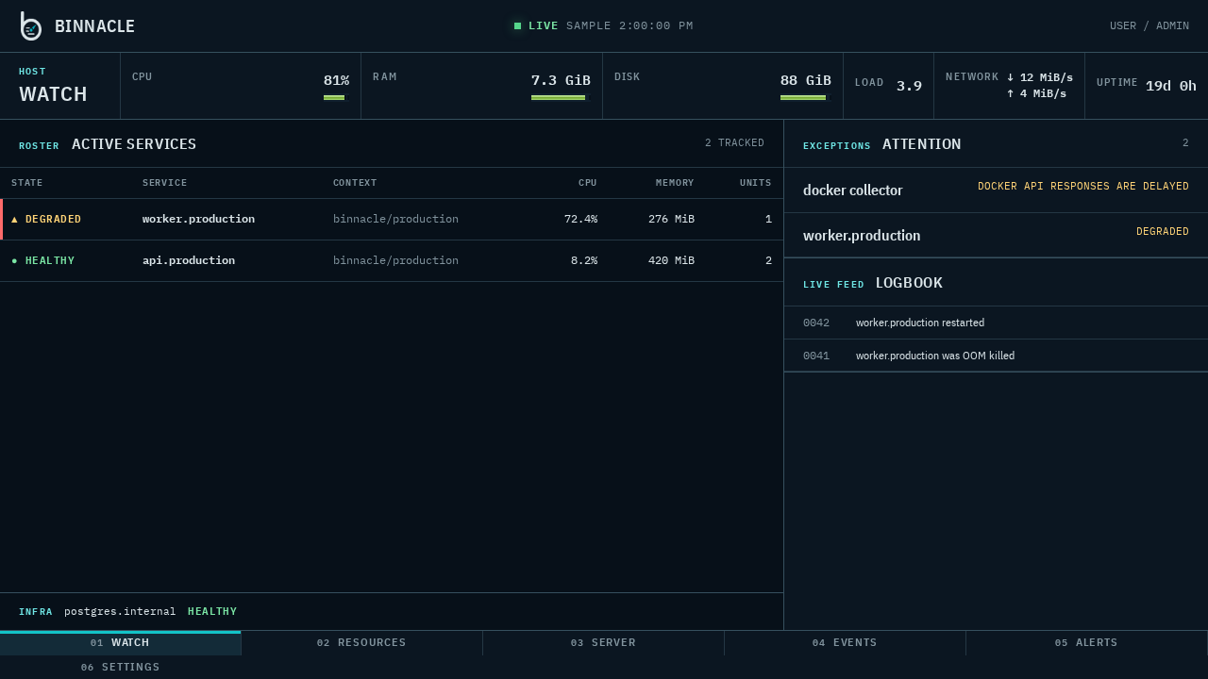Open the 01 WATCH tab
The image size is (1208, 679).
click(120, 643)
